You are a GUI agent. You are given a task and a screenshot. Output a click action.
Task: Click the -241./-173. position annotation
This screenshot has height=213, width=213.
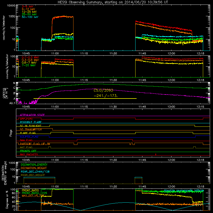[106, 96]
